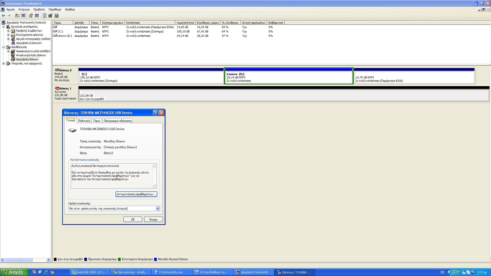Click the Lenovo (D:) drive icon in the list
This screenshot has height=276, width=491.
[x=55, y=36]
